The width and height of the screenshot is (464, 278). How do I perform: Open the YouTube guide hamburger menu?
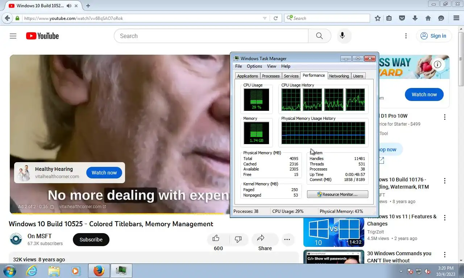[13, 36]
